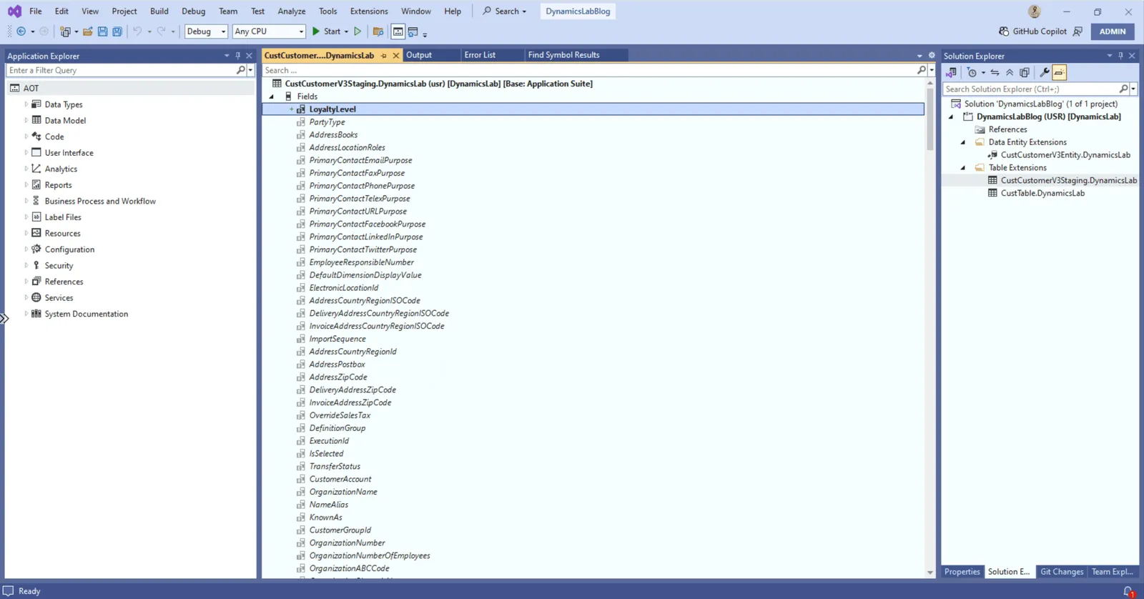
Task: Click the Undo arrow icon
Action: pos(137,31)
